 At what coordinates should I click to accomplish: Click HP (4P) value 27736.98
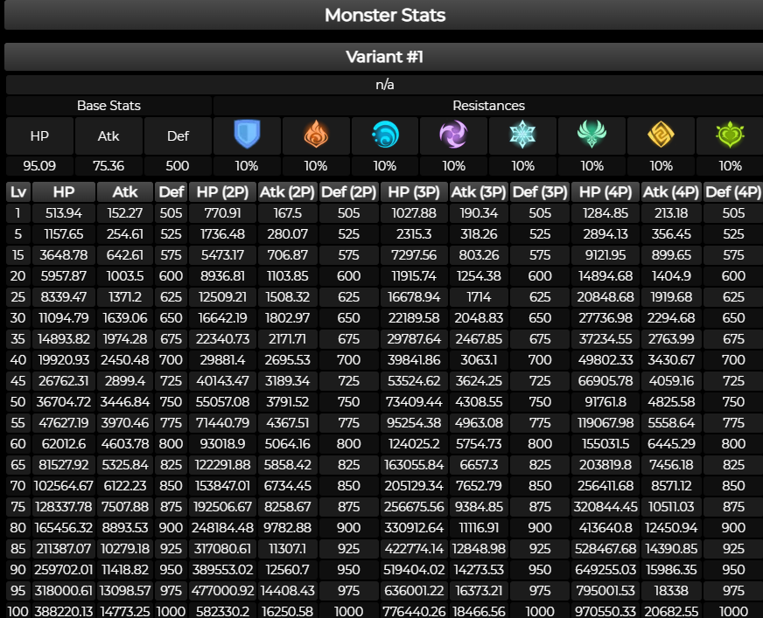tap(605, 317)
